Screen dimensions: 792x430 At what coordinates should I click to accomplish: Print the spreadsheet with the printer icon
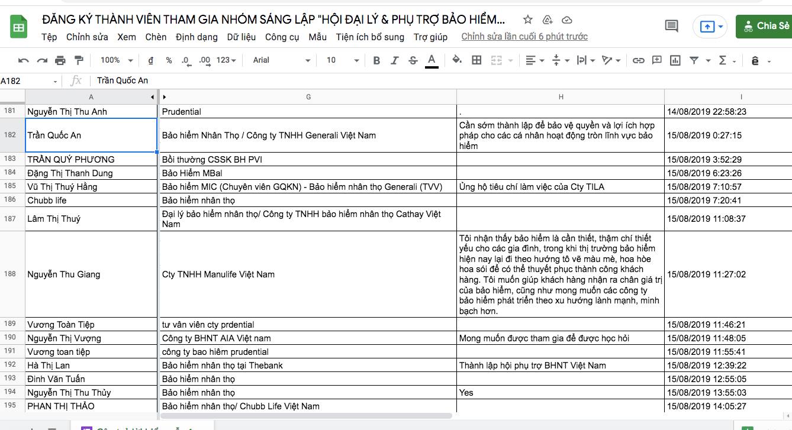coord(60,60)
